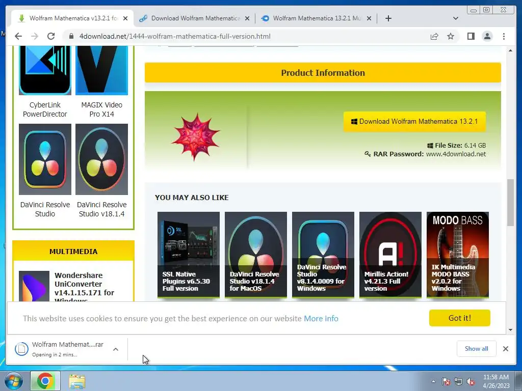The image size is (522, 391).
Task: Click the 'More info' cookie link
Action: pos(321,319)
